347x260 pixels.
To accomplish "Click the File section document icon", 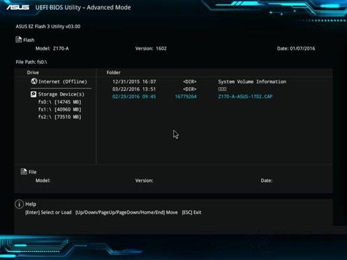I will click(23, 172).
